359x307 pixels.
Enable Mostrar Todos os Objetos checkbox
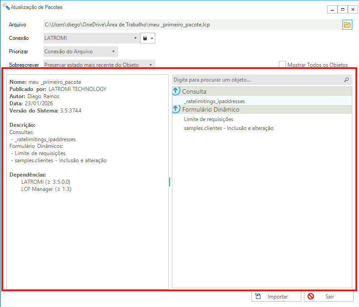(282, 65)
